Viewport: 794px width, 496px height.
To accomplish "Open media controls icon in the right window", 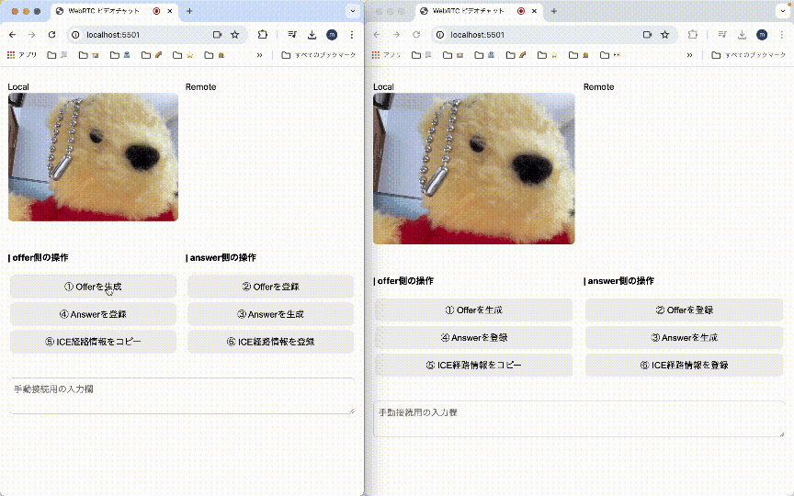I will 722,35.
